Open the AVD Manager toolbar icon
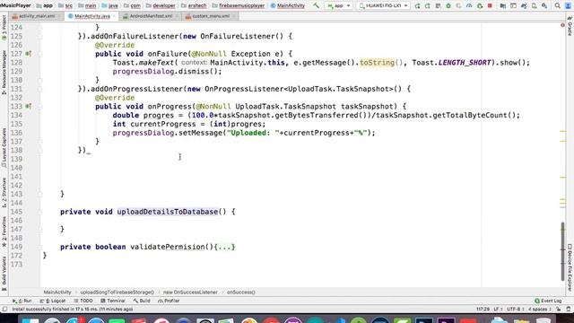This screenshot has width=574, height=323. 535,6
